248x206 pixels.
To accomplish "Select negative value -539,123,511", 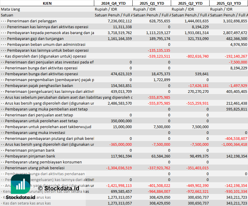I will point(159,56).
